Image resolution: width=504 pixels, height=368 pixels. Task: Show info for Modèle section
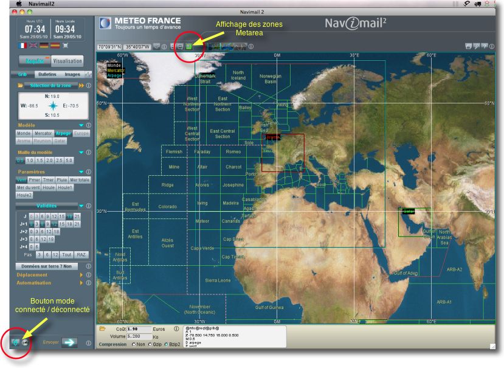89,125
